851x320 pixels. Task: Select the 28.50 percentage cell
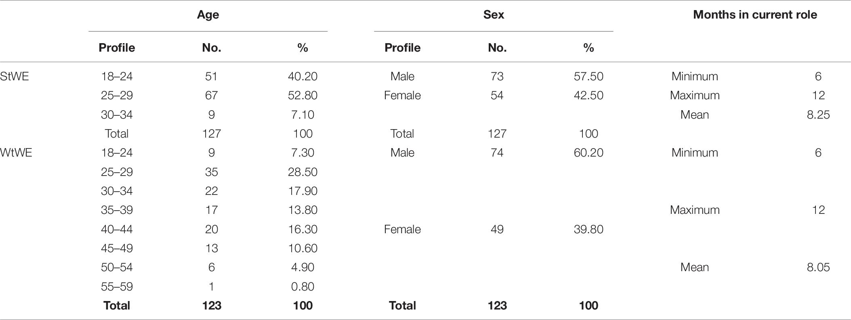[303, 172]
